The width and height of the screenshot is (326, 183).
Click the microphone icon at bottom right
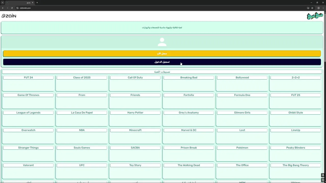(x=323, y=175)
